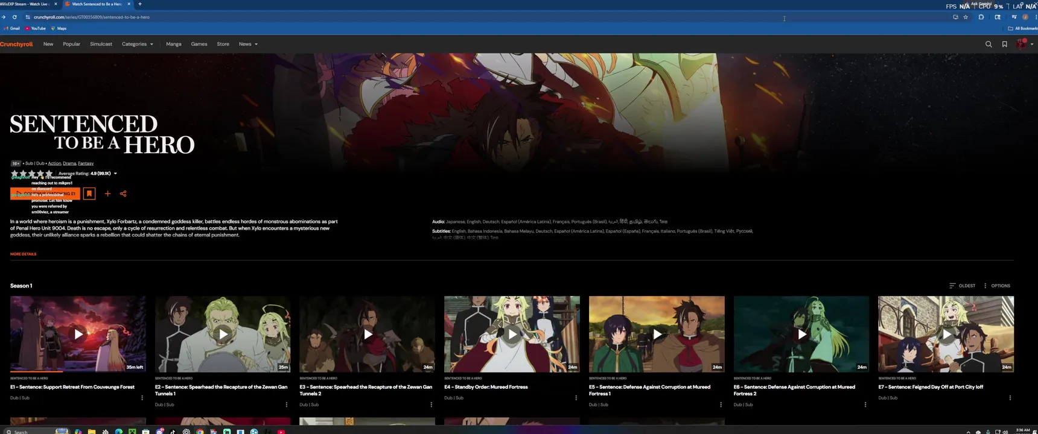Viewport: 1038px width, 434px height.
Task: Click MORE DETAILS link
Action: coord(23,254)
